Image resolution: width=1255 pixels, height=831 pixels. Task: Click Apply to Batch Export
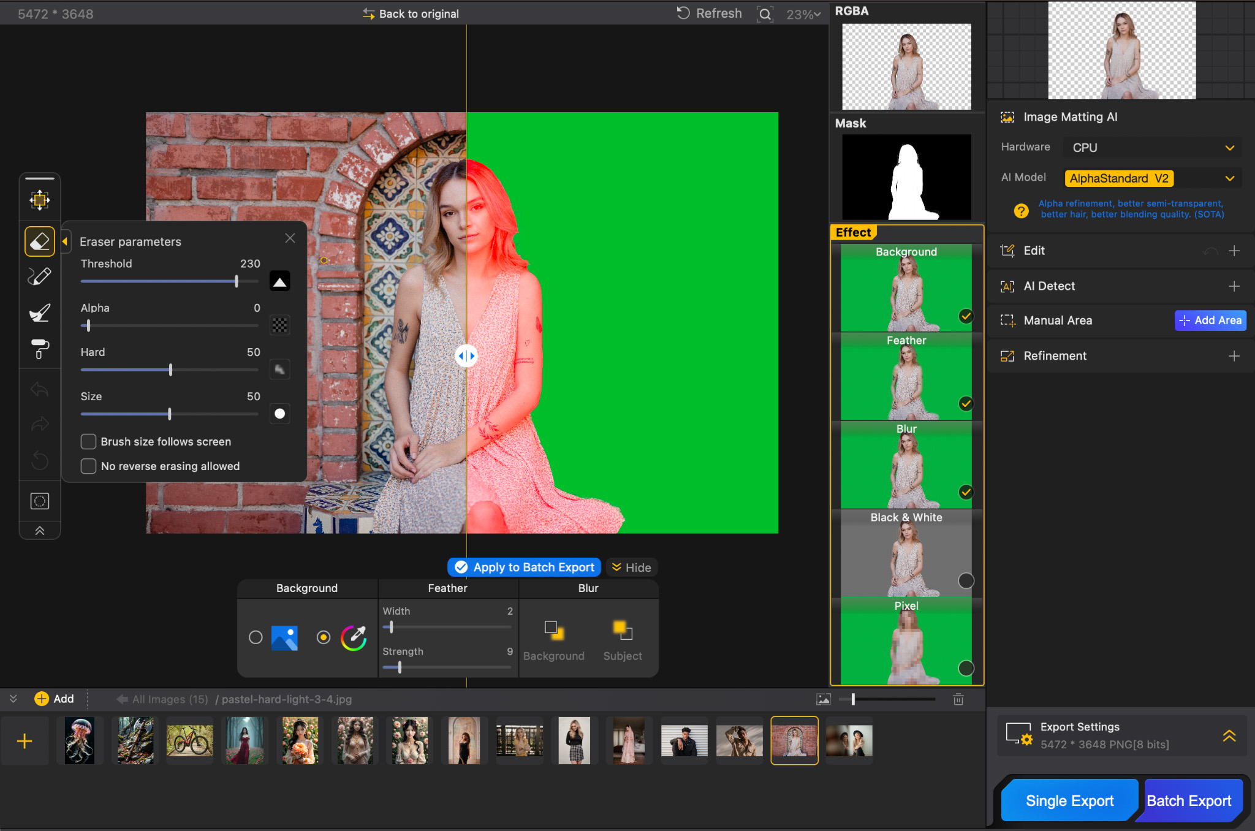coord(523,567)
